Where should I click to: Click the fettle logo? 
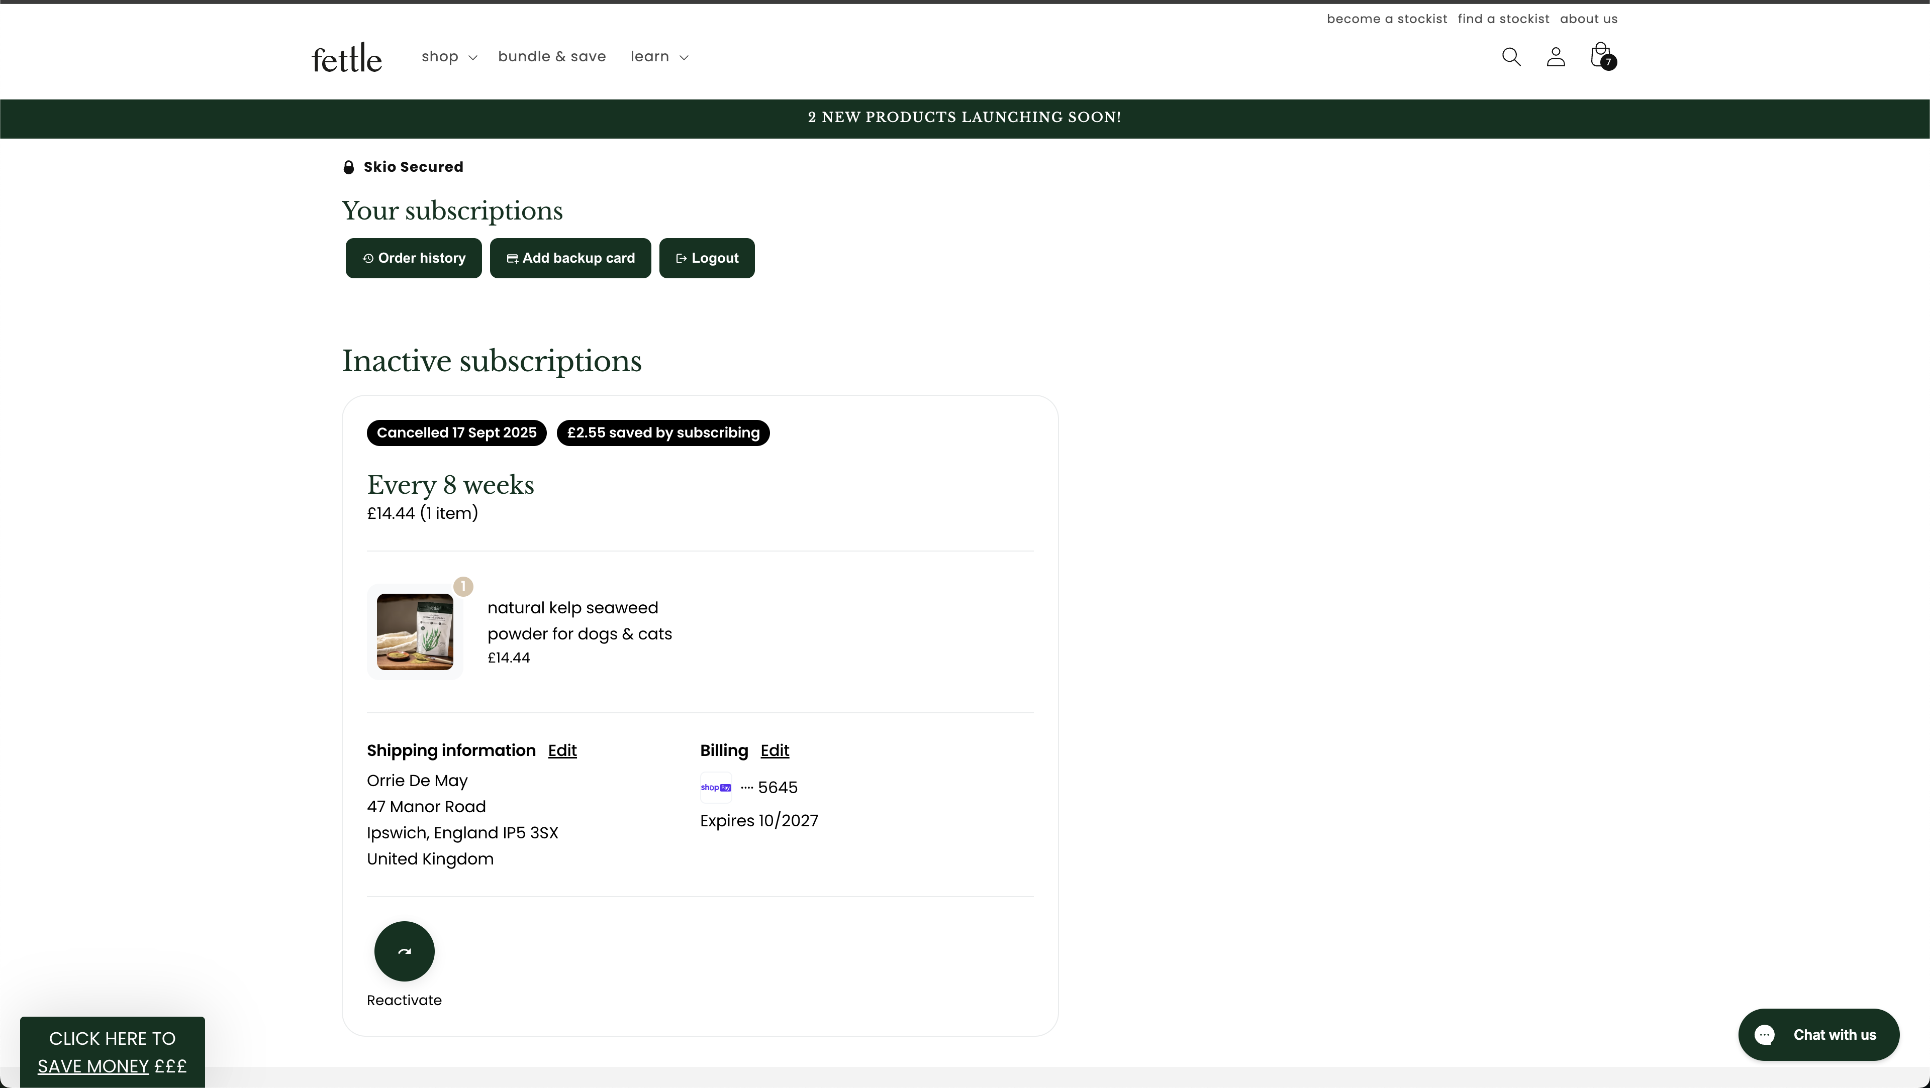pos(346,58)
